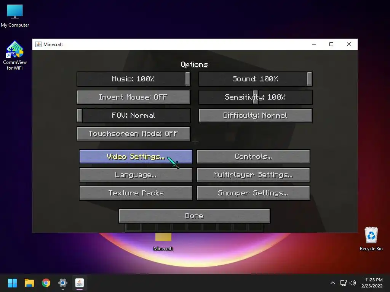Open Snooper Settings
Viewport: 390px width, 292px height.
click(x=253, y=193)
